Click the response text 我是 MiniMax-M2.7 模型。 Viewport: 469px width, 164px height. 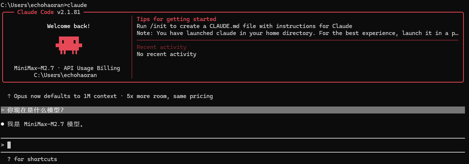45,124
